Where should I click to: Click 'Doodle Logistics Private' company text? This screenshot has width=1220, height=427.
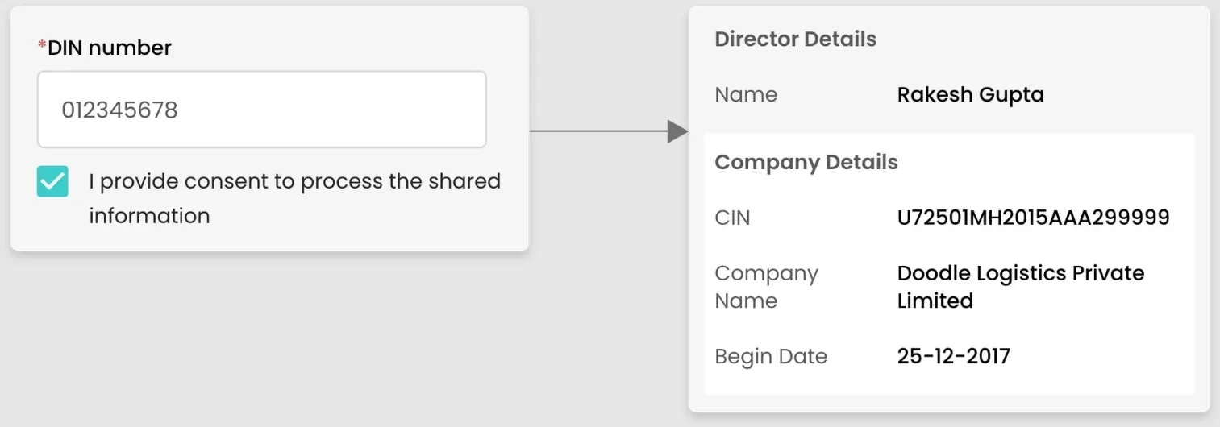coord(1020,273)
